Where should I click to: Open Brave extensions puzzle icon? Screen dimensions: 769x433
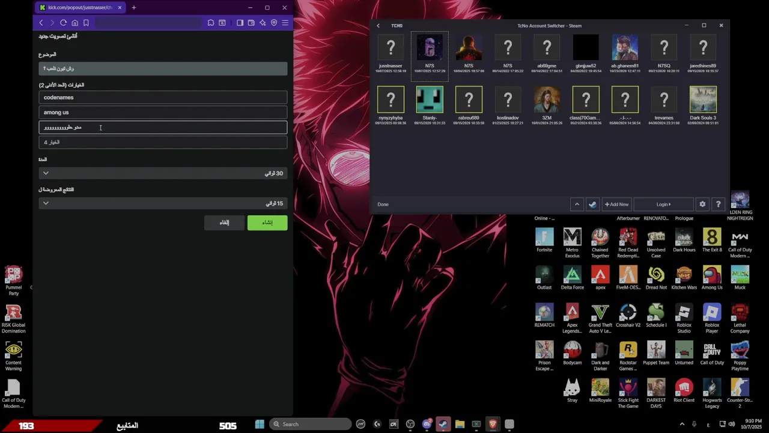[x=211, y=23]
